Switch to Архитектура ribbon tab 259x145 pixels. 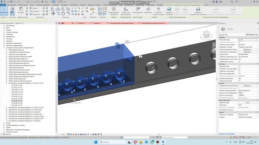(12, 5)
